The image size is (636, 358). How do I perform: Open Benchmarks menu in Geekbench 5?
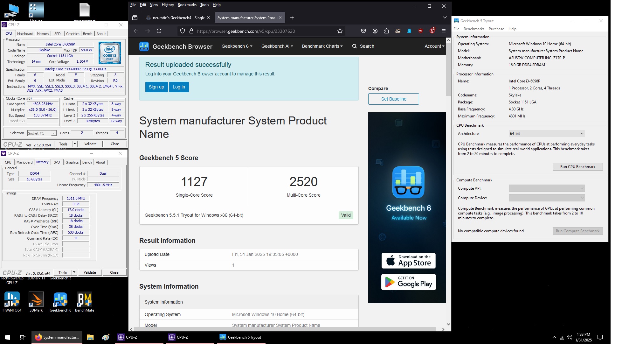click(474, 29)
